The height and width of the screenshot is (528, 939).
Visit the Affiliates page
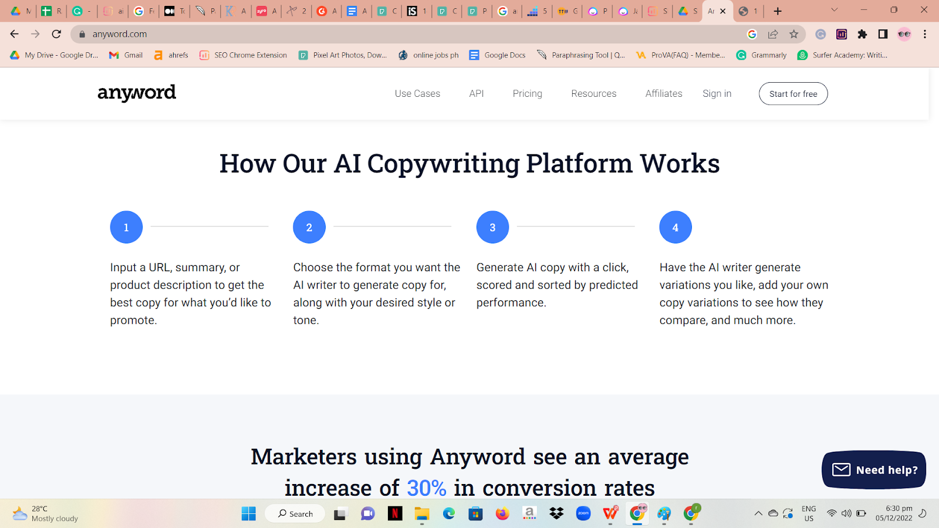pyautogui.click(x=664, y=94)
